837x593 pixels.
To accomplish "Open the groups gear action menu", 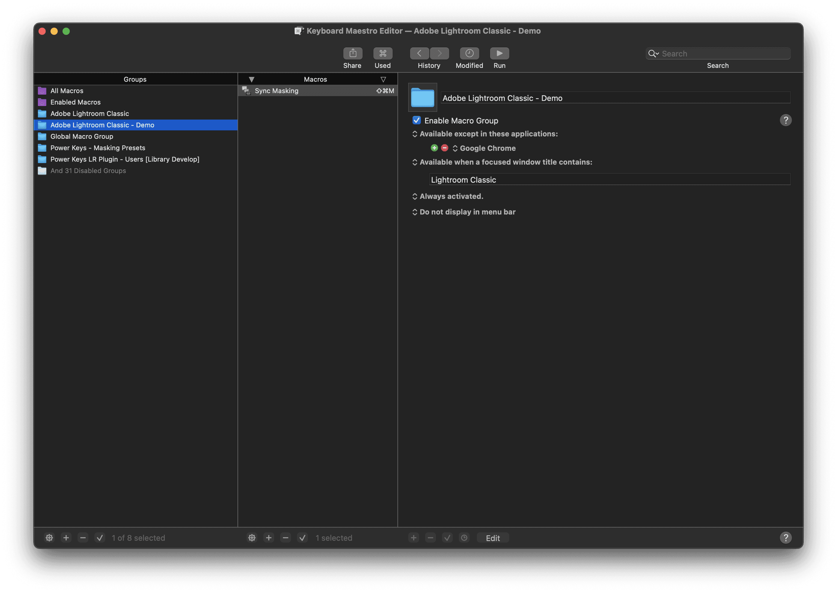I will point(49,537).
